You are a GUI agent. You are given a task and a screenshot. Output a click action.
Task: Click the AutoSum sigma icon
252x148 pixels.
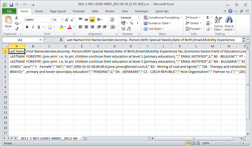[208, 18]
